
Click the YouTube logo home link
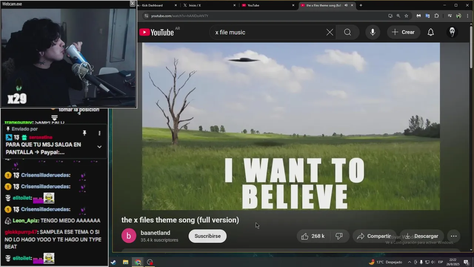click(156, 32)
